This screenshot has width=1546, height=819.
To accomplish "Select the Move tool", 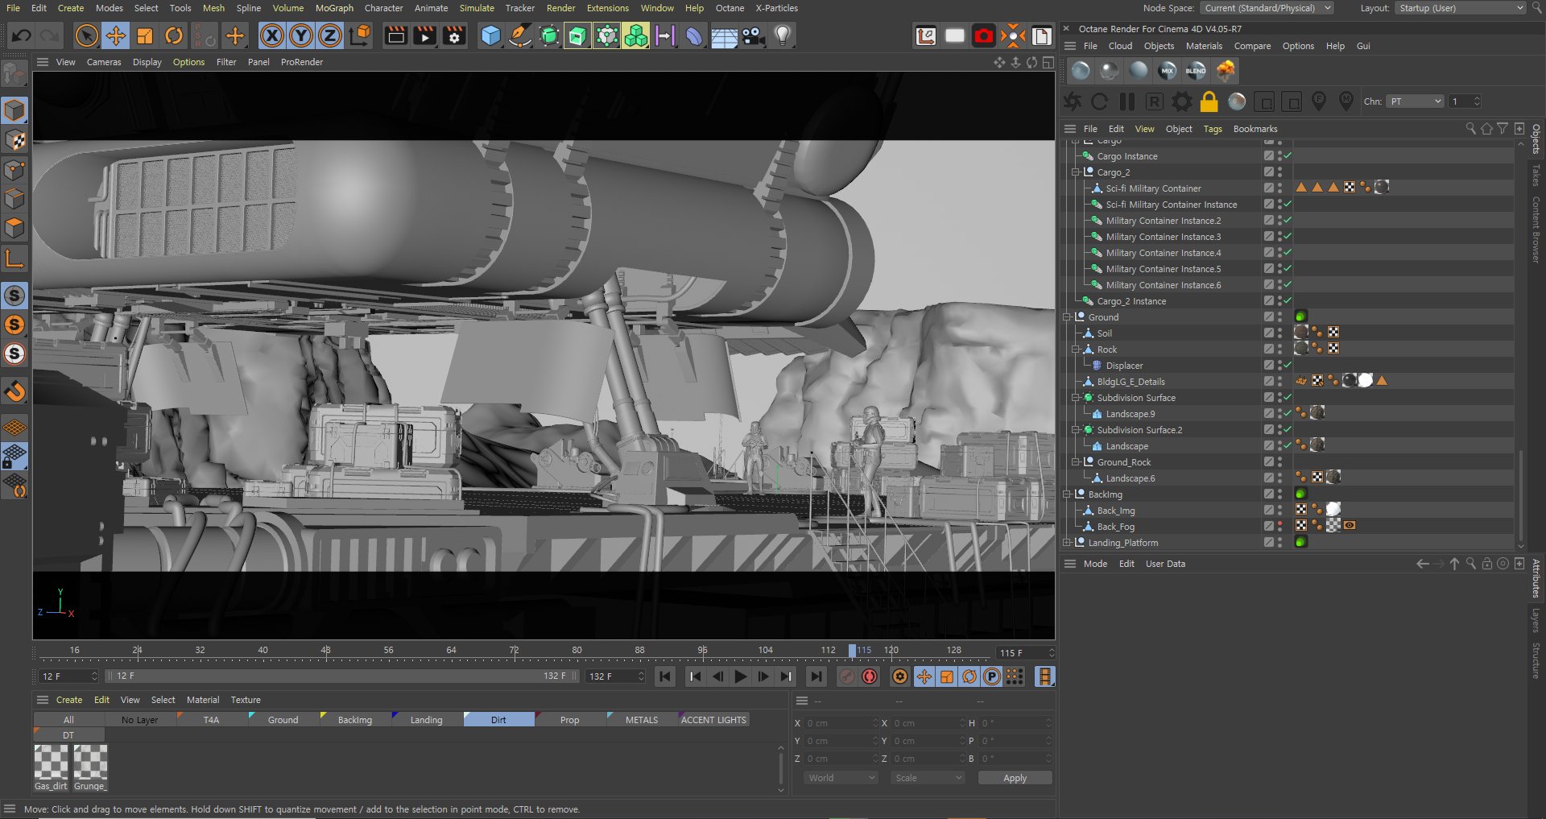I will click(x=116, y=35).
